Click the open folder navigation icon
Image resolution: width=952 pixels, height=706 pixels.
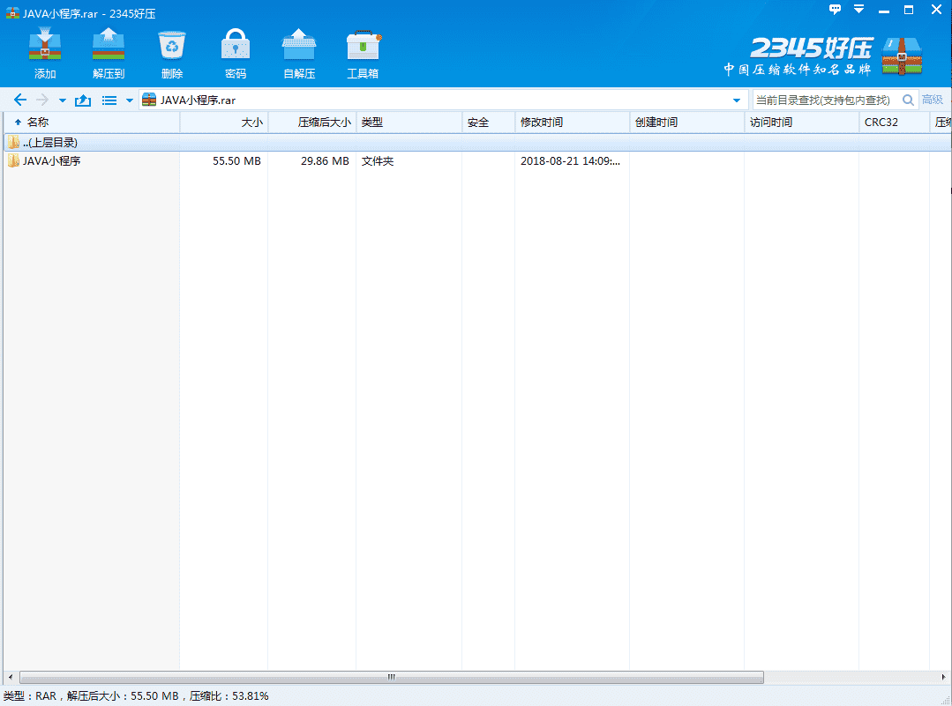pyautogui.click(x=83, y=100)
